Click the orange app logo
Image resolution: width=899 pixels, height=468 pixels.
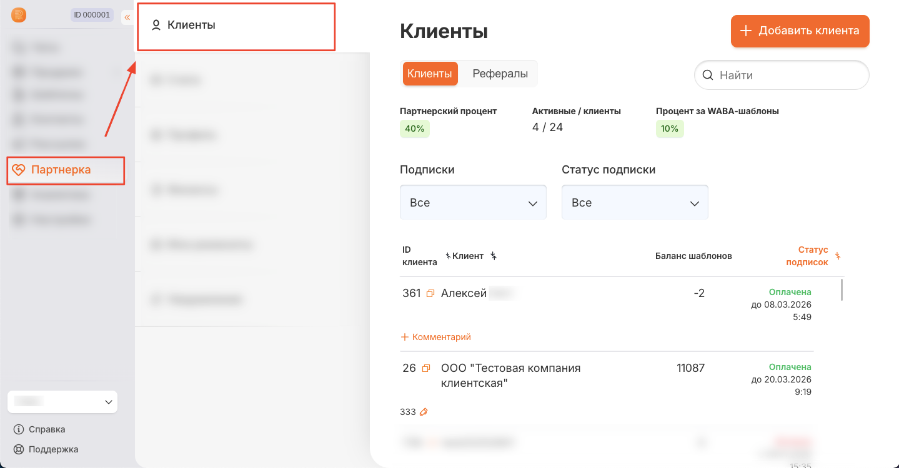pyautogui.click(x=19, y=15)
